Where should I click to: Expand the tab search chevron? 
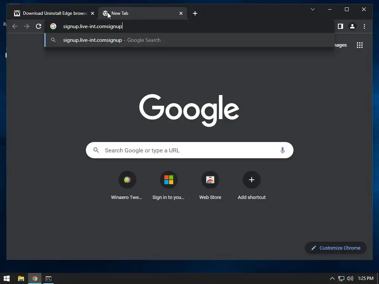click(312, 9)
